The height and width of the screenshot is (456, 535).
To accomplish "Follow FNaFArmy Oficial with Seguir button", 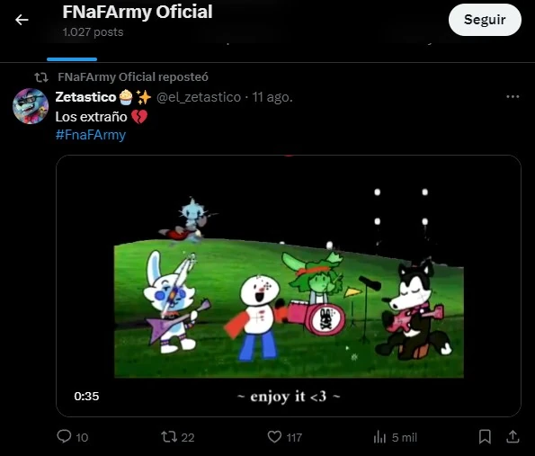I will 485,20.
